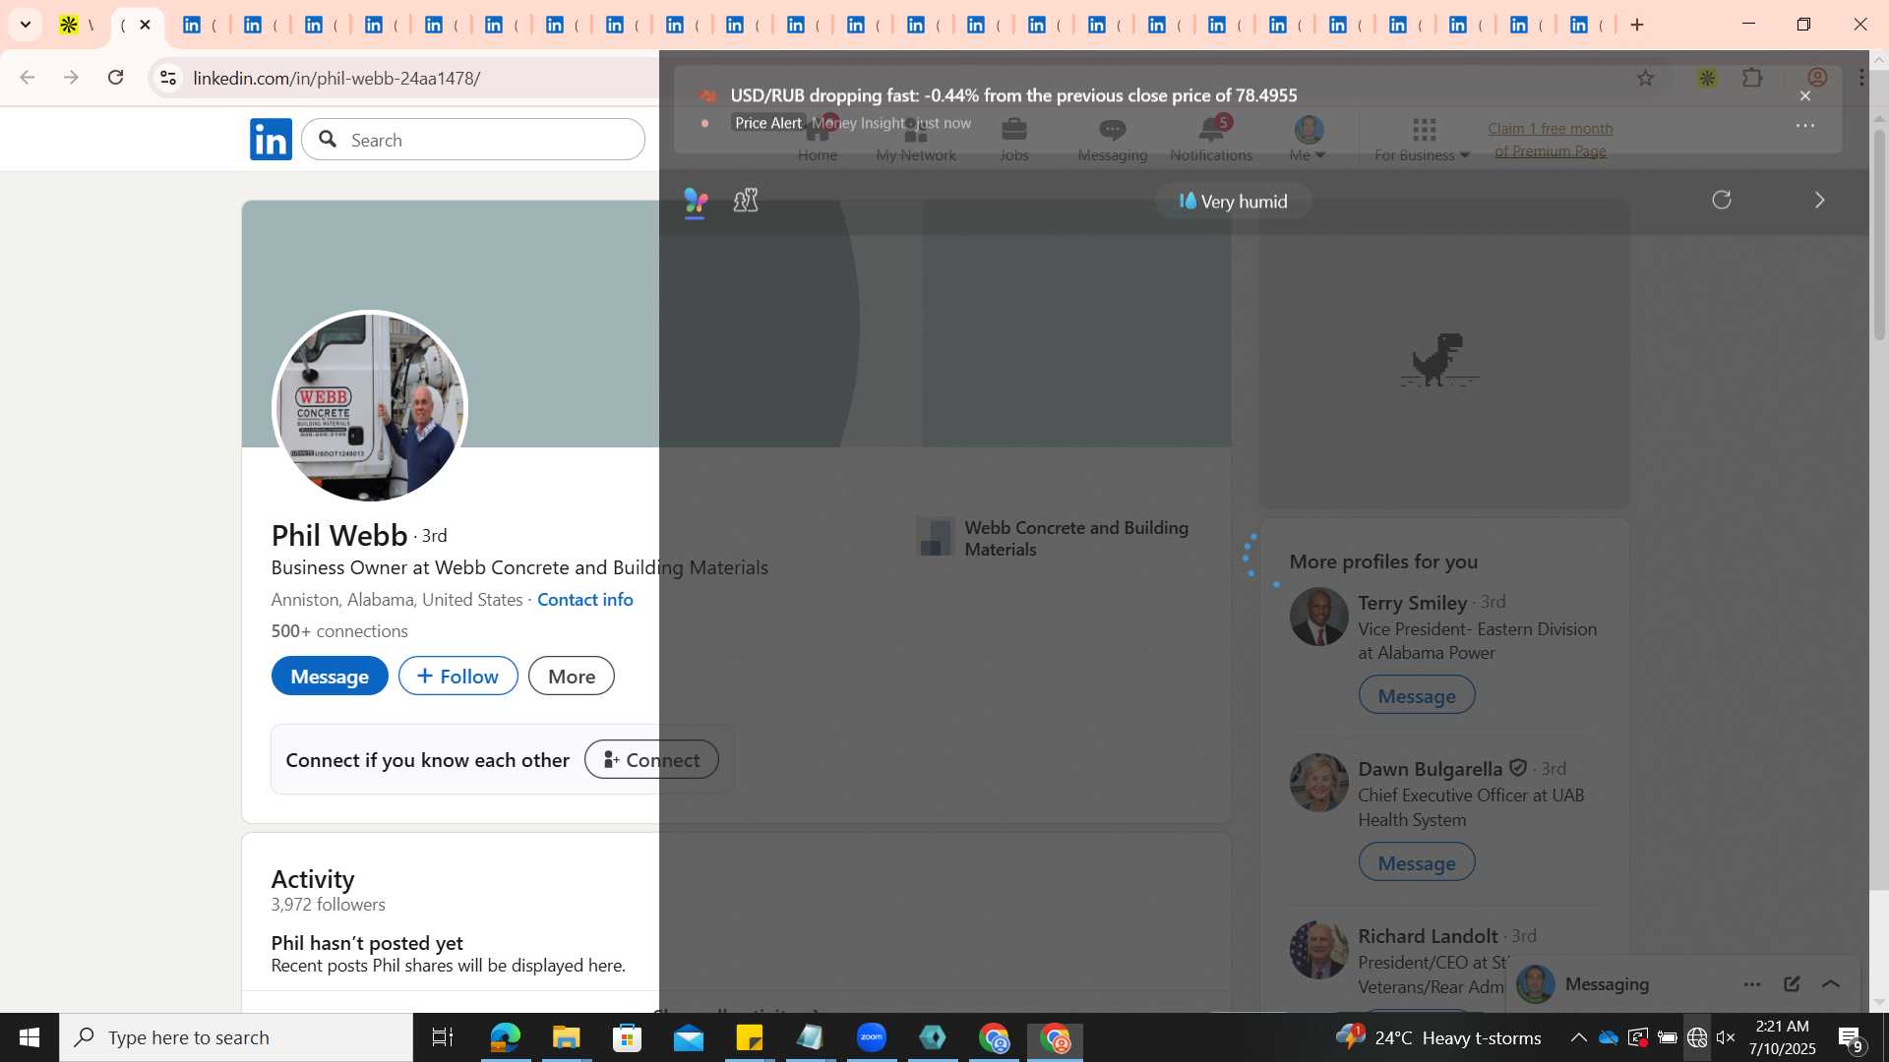
Task: Open Mail app from taskbar
Action: (689, 1037)
